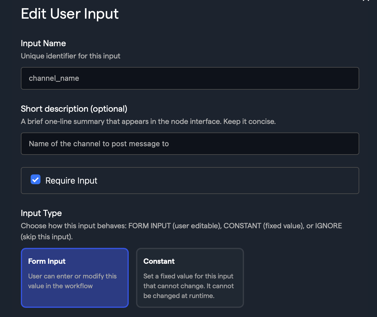Screen dimensions: 377x317
Task: Click the Short description (optional) label
Action: pyautogui.click(x=74, y=109)
